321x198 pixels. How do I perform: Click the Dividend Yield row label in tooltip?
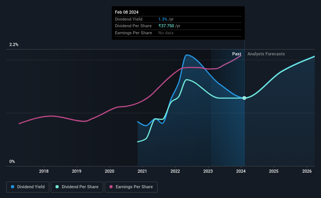[129, 19]
